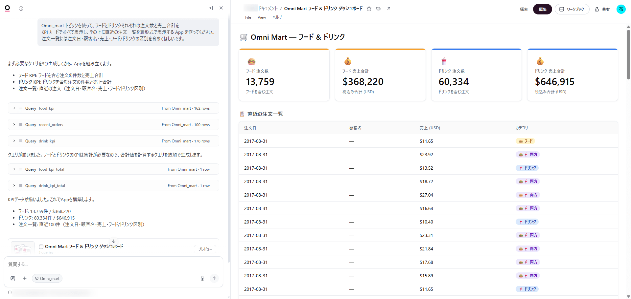Click the 両方 badge in $23.92 row
This screenshot has height=299, width=631.
528,155
